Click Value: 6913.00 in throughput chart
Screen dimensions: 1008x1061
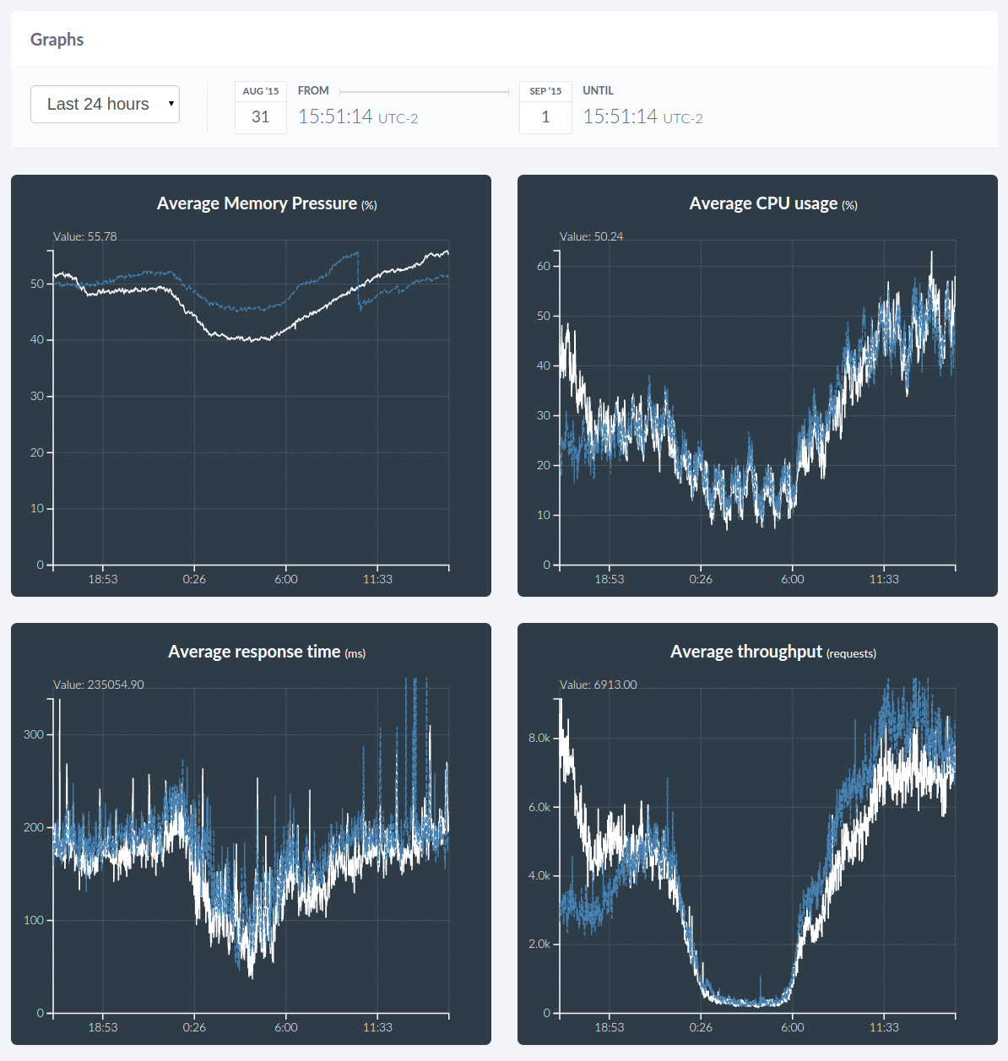(x=599, y=685)
